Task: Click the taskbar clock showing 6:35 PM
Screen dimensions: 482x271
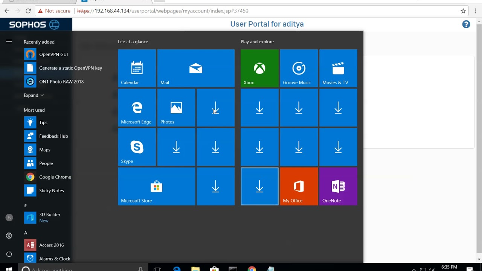Action: [449, 268]
